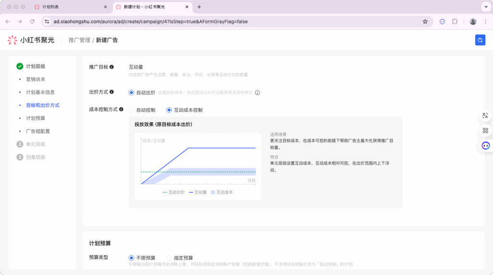
Task: Switch to the 计划列表 browser tab
Action: (x=70, y=7)
